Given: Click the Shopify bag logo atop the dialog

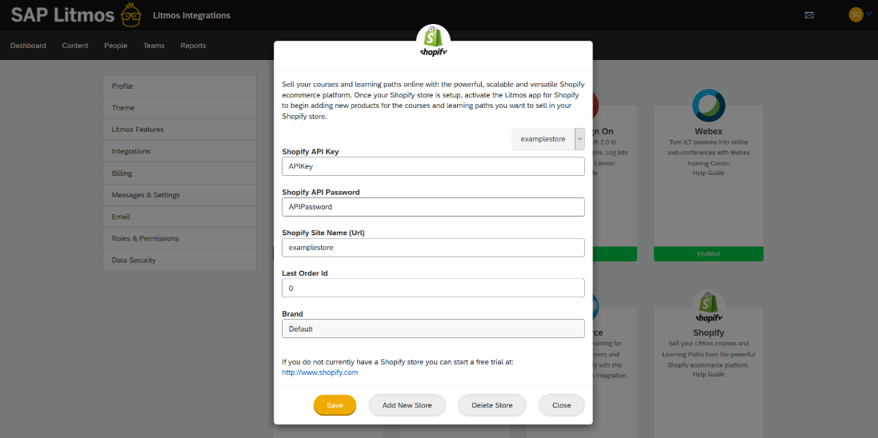Looking at the screenshot, I should coord(434,41).
